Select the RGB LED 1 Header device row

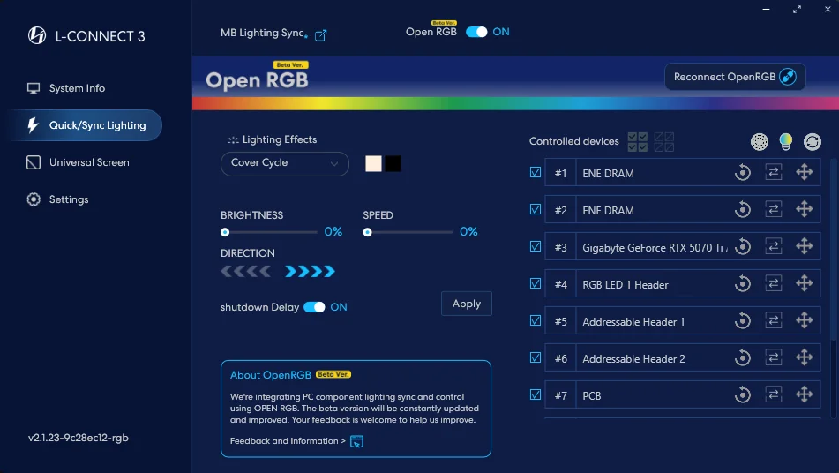[x=682, y=284]
